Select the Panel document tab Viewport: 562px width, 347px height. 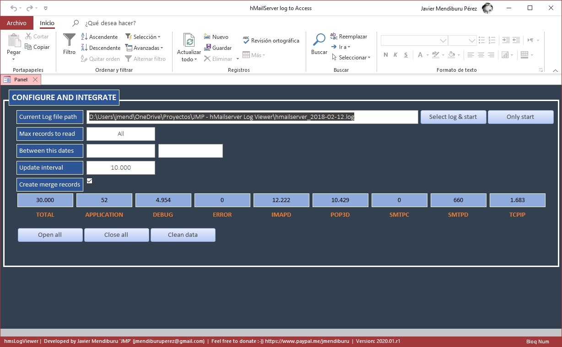pos(21,80)
